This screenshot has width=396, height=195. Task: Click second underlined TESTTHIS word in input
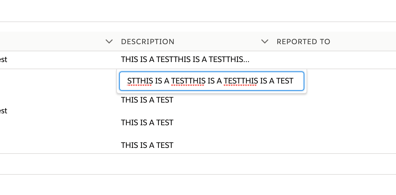point(241,81)
